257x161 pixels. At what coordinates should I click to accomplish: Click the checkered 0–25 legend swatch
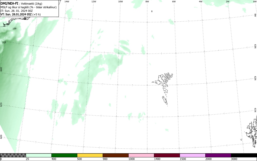tap(13, 155)
